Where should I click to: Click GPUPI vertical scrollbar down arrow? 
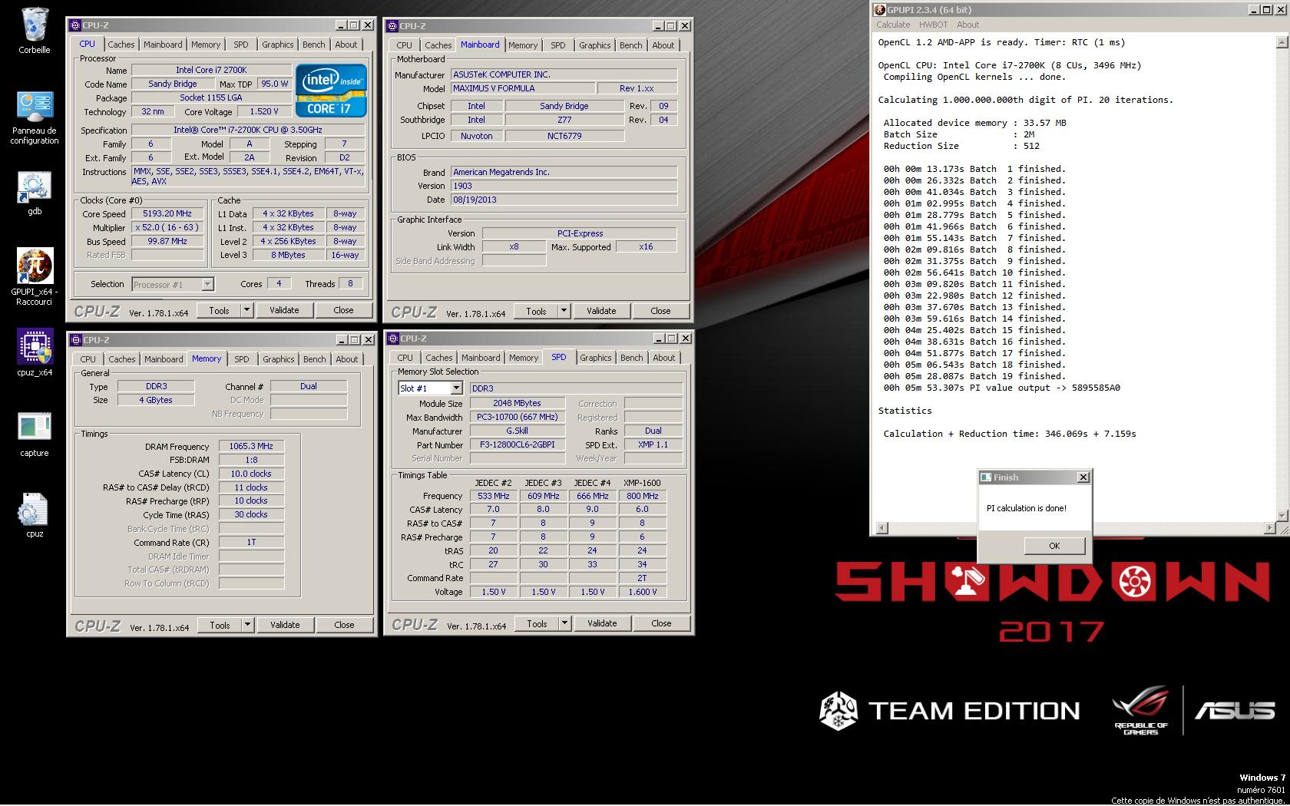click(1282, 515)
